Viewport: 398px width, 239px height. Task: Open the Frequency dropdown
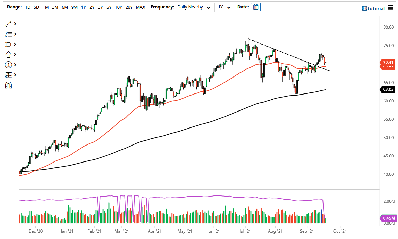tap(209, 7)
